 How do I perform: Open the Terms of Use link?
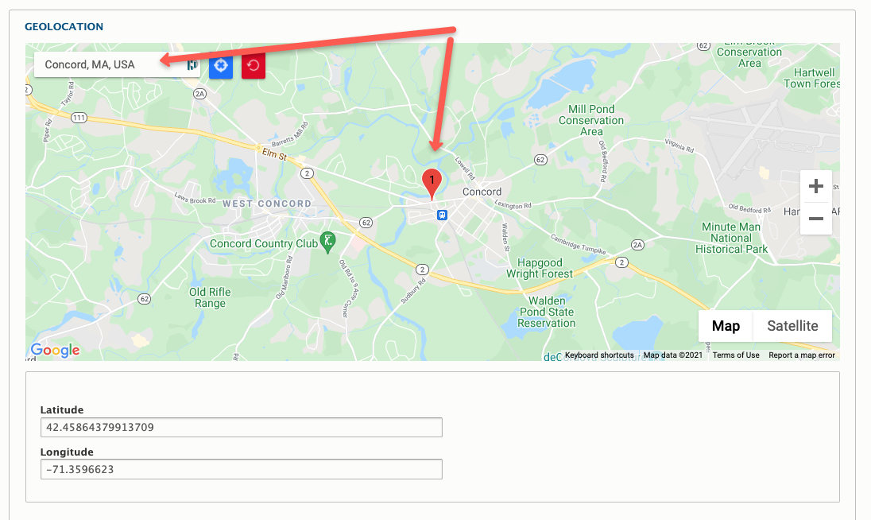click(736, 355)
